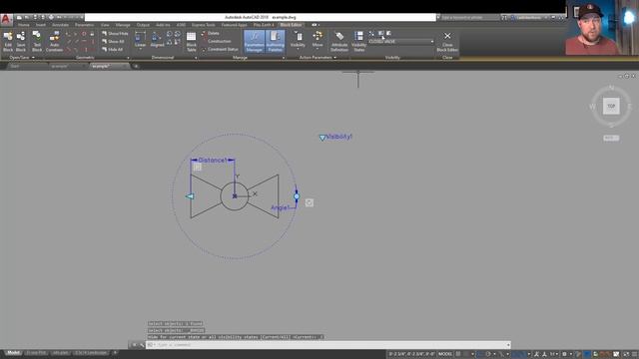
Task: Click Hide All geometric constraints
Action: [x=112, y=49]
